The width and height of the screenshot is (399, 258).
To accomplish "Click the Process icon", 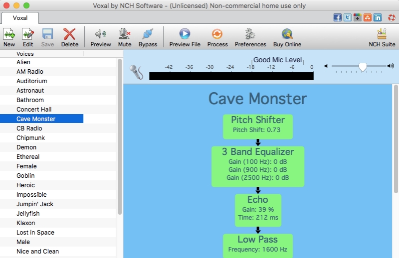I will [217, 37].
